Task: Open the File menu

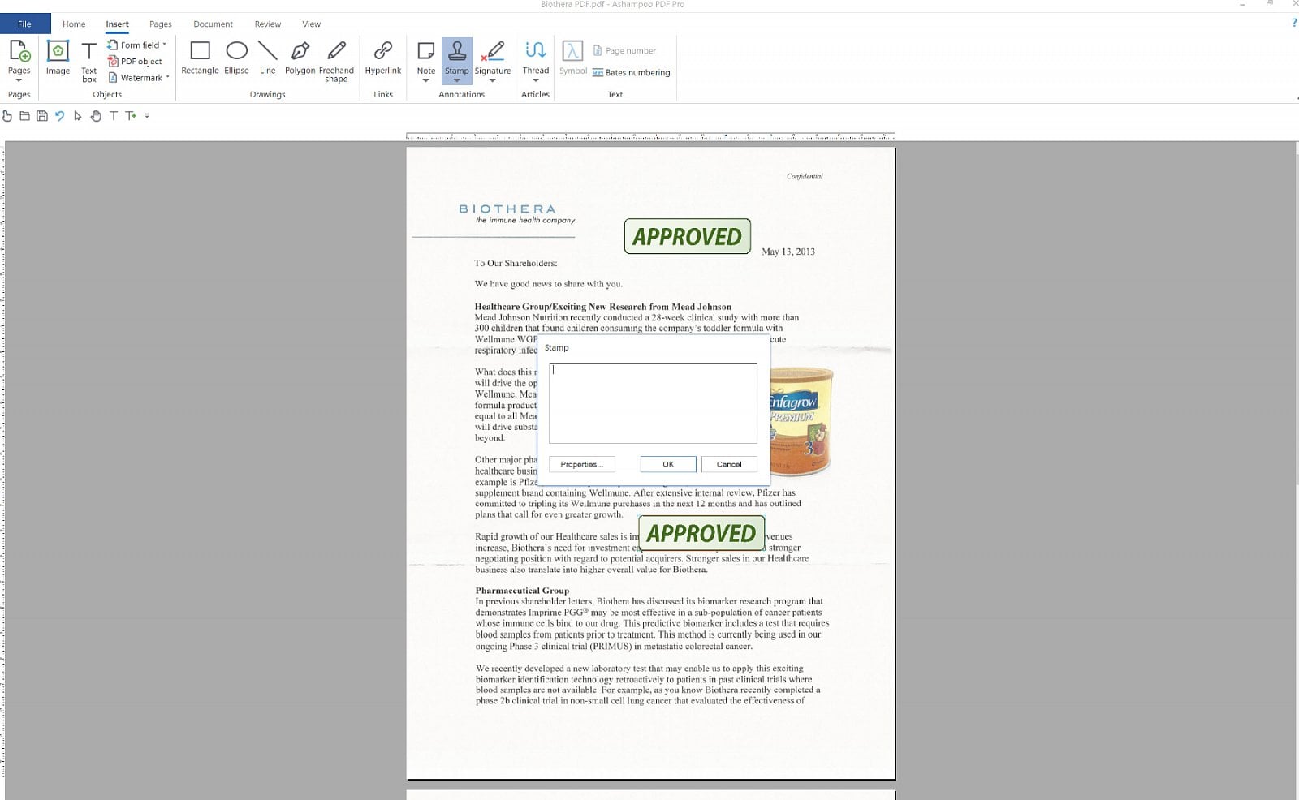Action: [24, 24]
